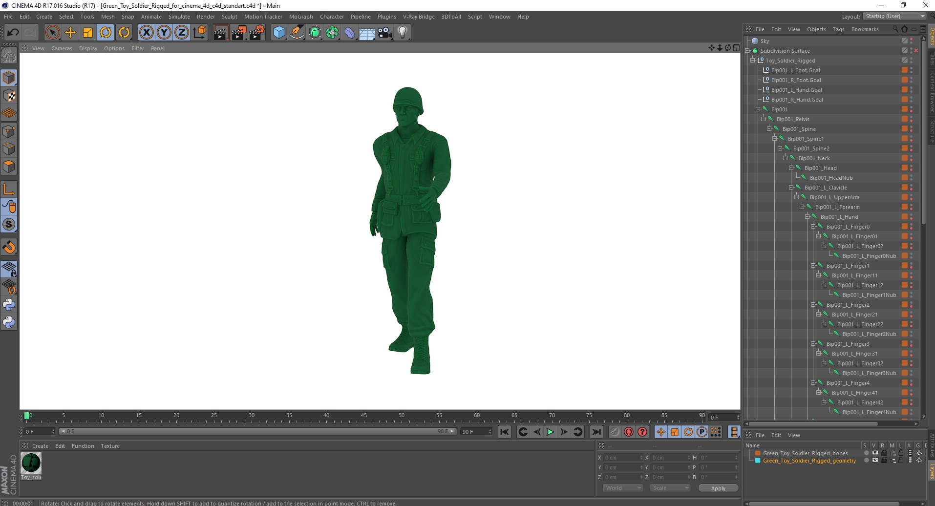Viewport: 935px width, 506px height.
Task: Add a Light object
Action: pos(403,33)
